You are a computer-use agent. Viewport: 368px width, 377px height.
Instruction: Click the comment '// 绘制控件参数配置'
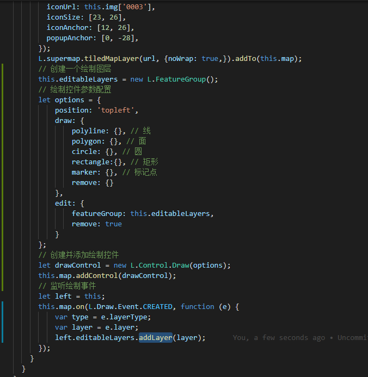75,89
